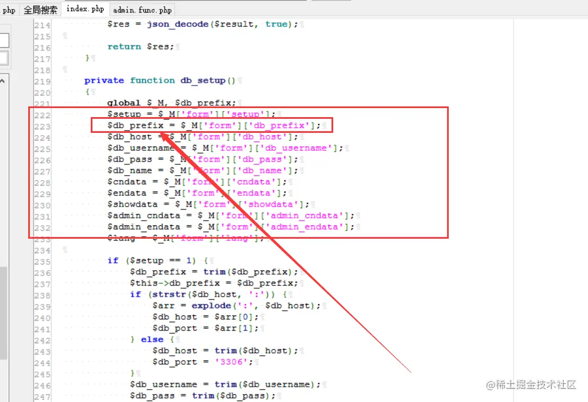Click the $db_pass assignment on line 226

tap(202, 159)
